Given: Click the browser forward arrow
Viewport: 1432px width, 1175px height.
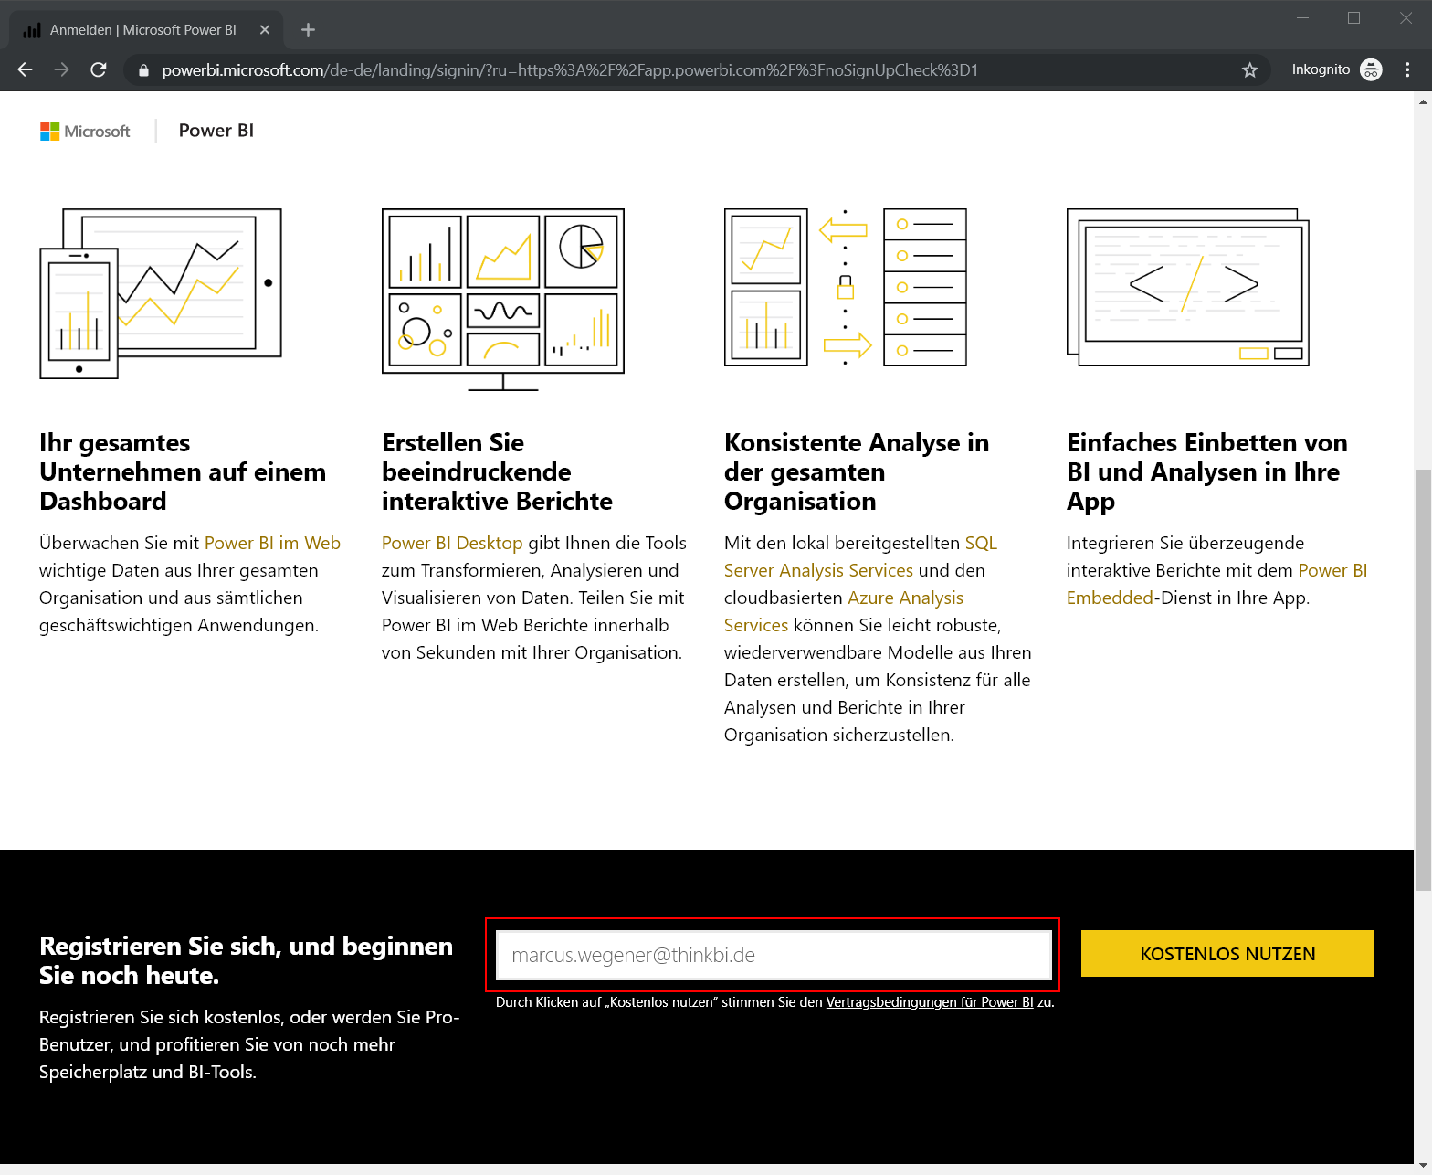Looking at the screenshot, I should (61, 69).
